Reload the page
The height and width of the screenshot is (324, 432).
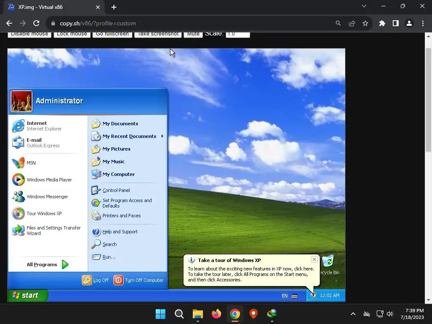pos(36,24)
